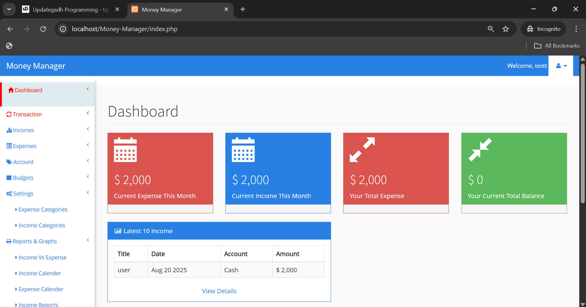The height and width of the screenshot is (307, 586).
Task: Open the user profile dropdown in top bar
Action: tap(561, 66)
